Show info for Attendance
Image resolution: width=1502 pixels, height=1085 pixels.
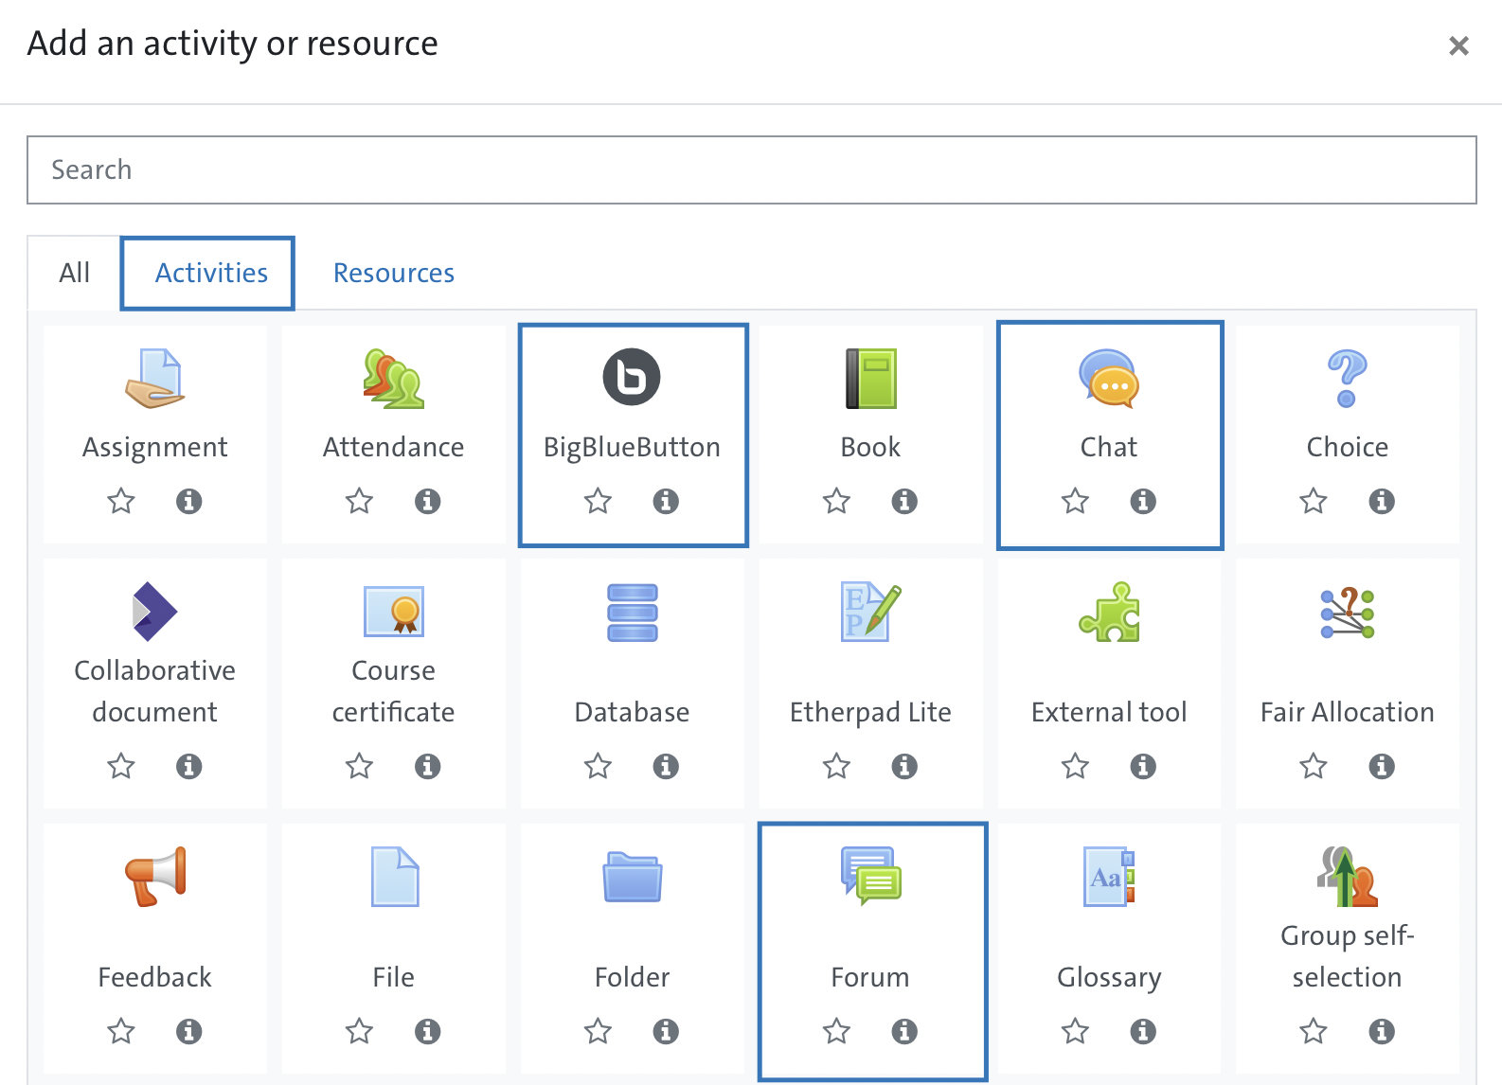(x=427, y=501)
